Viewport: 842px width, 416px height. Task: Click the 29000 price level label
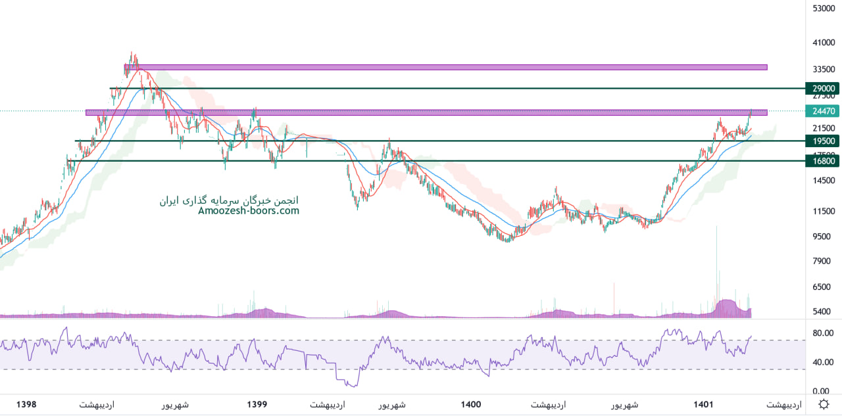click(x=823, y=88)
